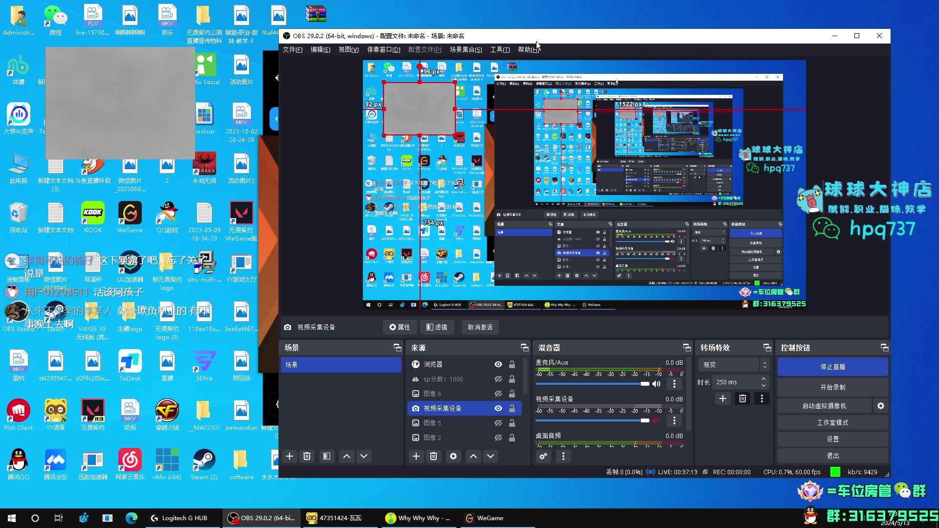Open 属性 for selected source
The height and width of the screenshot is (528, 939).
pyautogui.click(x=400, y=327)
